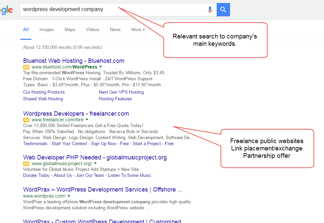
Task: Open WordPrax WordPress Development Services result
Action: coord(103,189)
